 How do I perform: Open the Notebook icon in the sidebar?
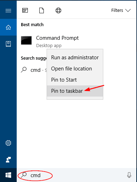[x=8, y=44]
